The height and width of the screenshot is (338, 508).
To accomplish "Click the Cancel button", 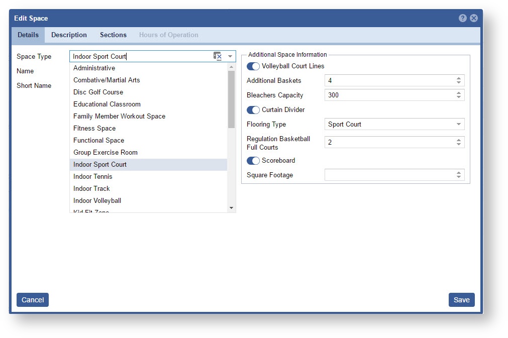I will tap(33, 300).
